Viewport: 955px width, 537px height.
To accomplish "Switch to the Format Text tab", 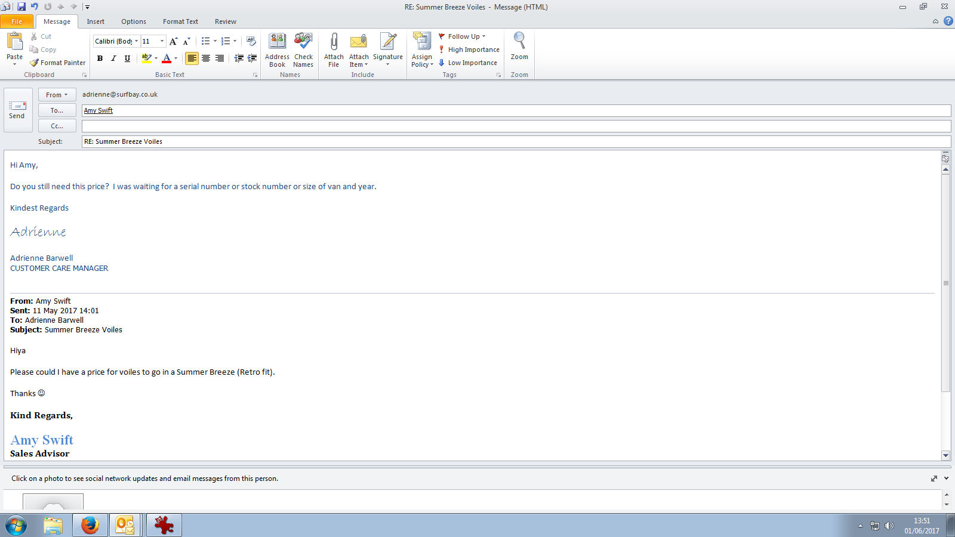I will 180,21.
